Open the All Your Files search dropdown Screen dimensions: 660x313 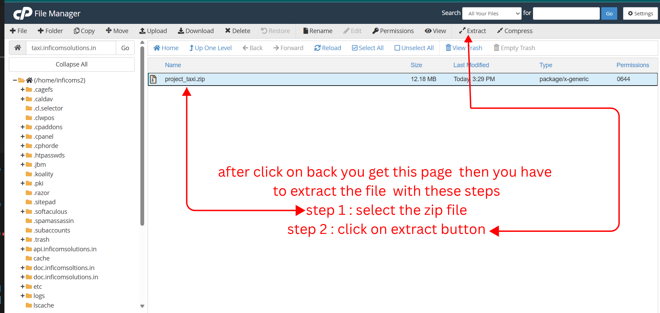click(492, 13)
